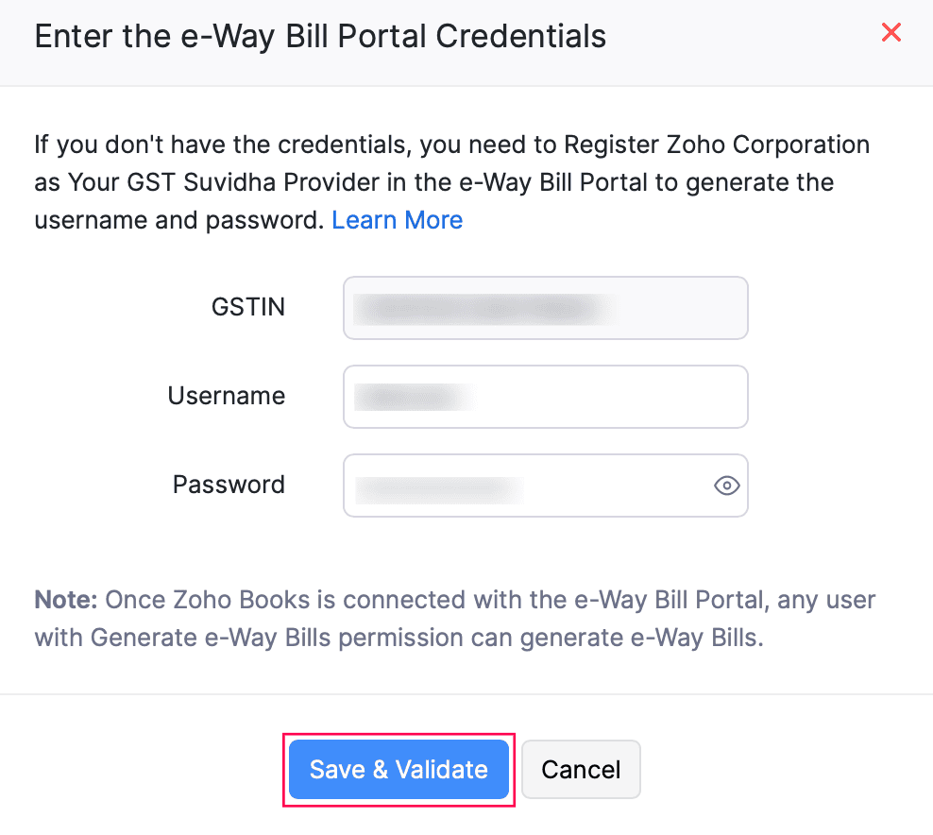This screenshot has width=933, height=835.
Task: Click the Learn More hyperlink
Action: pos(397,219)
